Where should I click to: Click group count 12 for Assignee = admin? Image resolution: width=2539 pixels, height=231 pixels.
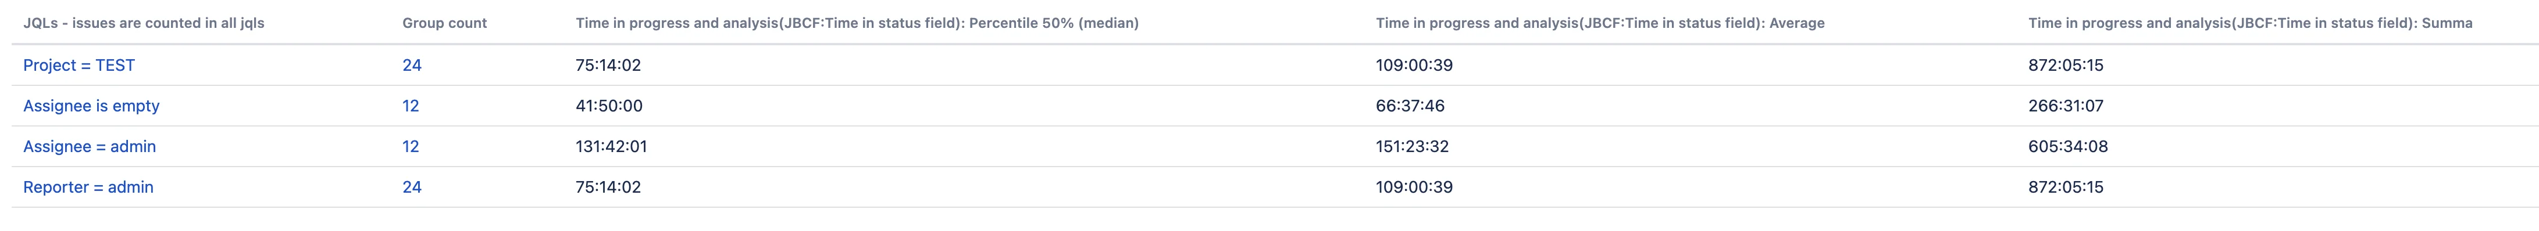click(x=411, y=146)
